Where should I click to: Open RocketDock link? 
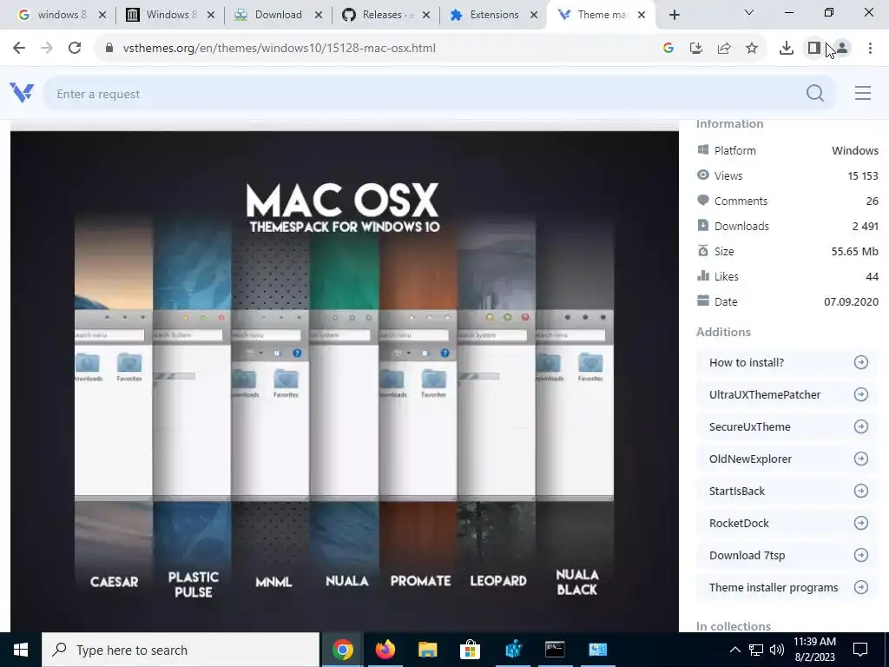click(x=787, y=523)
